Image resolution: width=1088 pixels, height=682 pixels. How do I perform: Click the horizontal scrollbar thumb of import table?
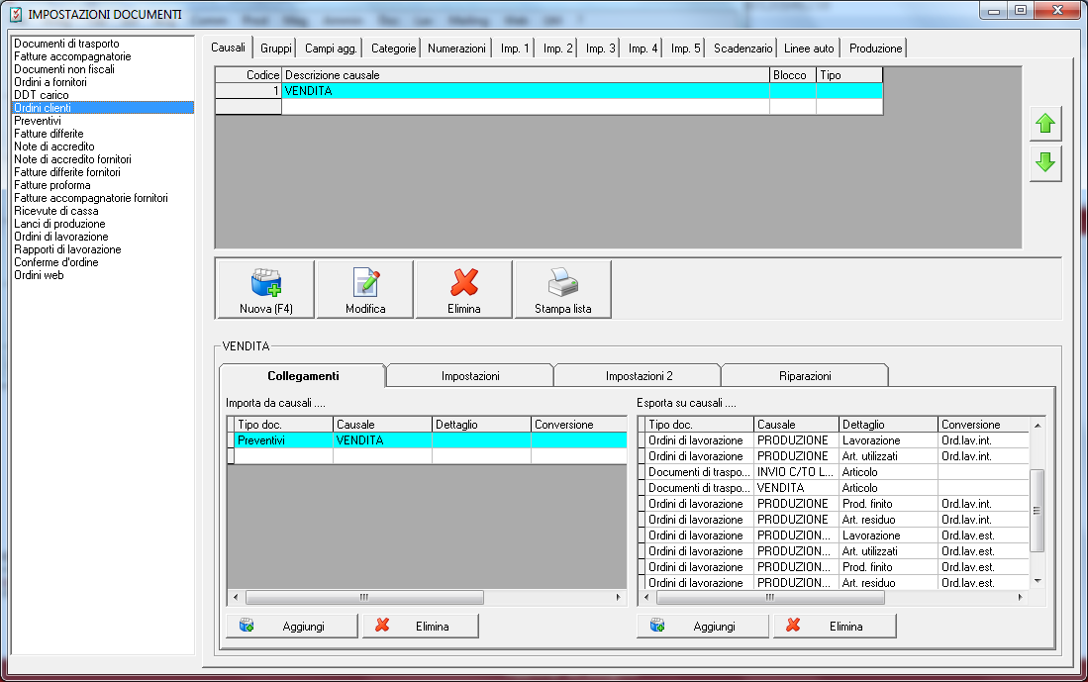364,597
